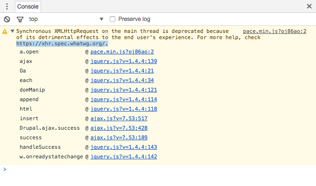Open jquery.js?v=1.4.4:143 handleSuccess link

[124, 147]
